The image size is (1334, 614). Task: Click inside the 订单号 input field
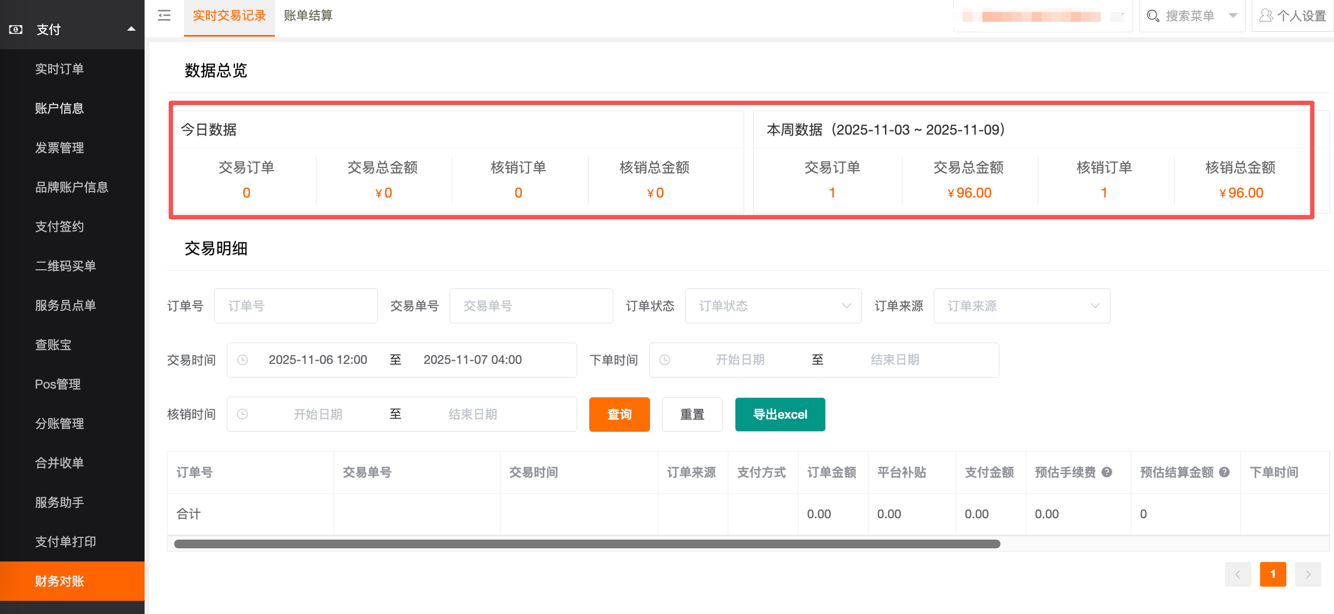296,306
